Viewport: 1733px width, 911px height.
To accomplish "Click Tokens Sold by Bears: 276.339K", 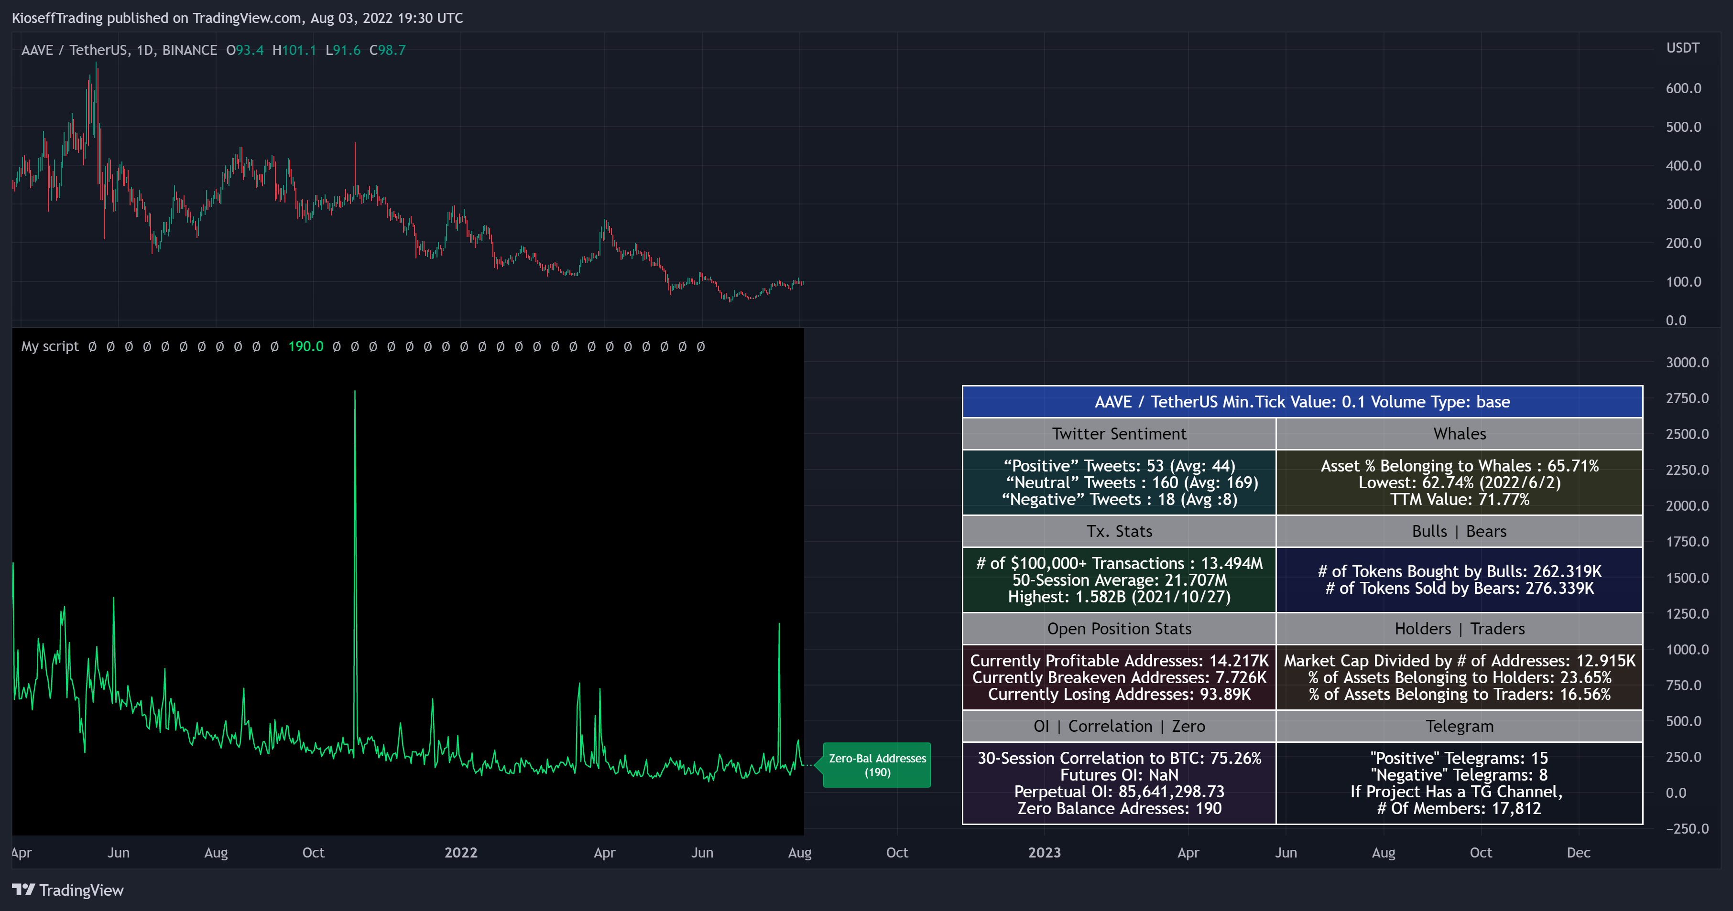I will pyautogui.click(x=1460, y=588).
